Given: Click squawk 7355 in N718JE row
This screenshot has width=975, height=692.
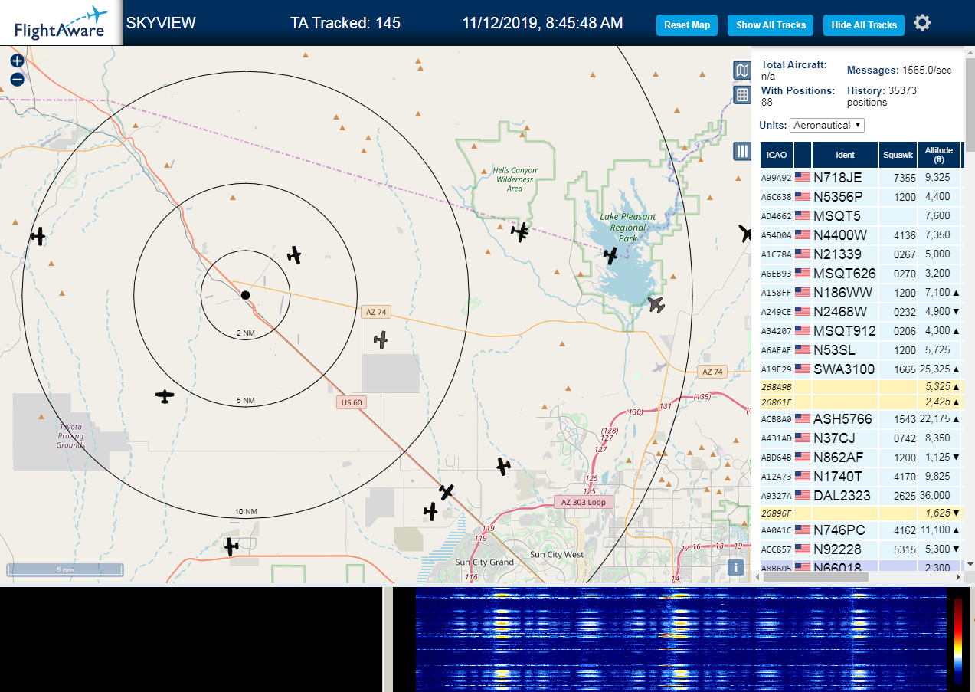Looking at the screenshot, I should pyautogui.click(x=905, y=178).
